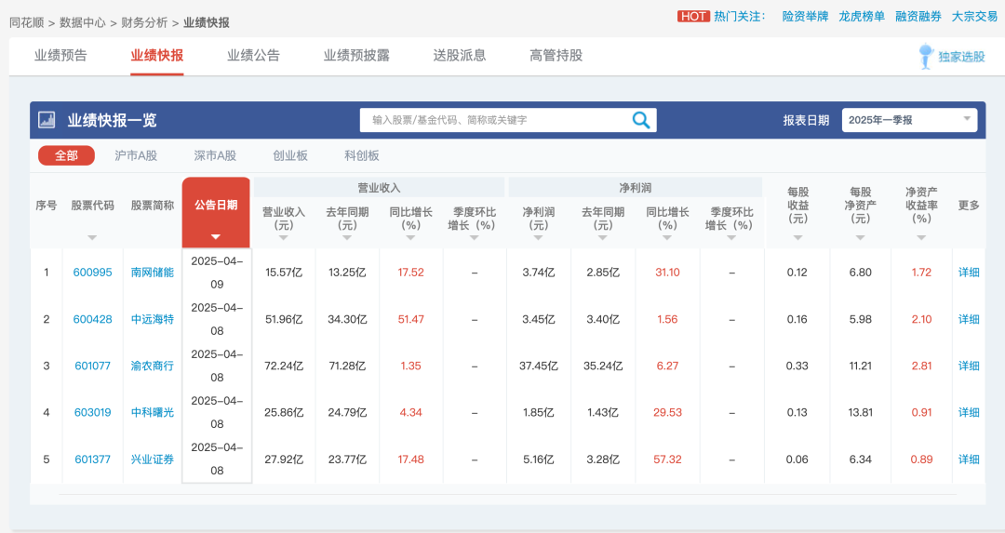Screen dimensions: 1005x533
Task: Filter by 科创板
Action: tap(361, 155)
